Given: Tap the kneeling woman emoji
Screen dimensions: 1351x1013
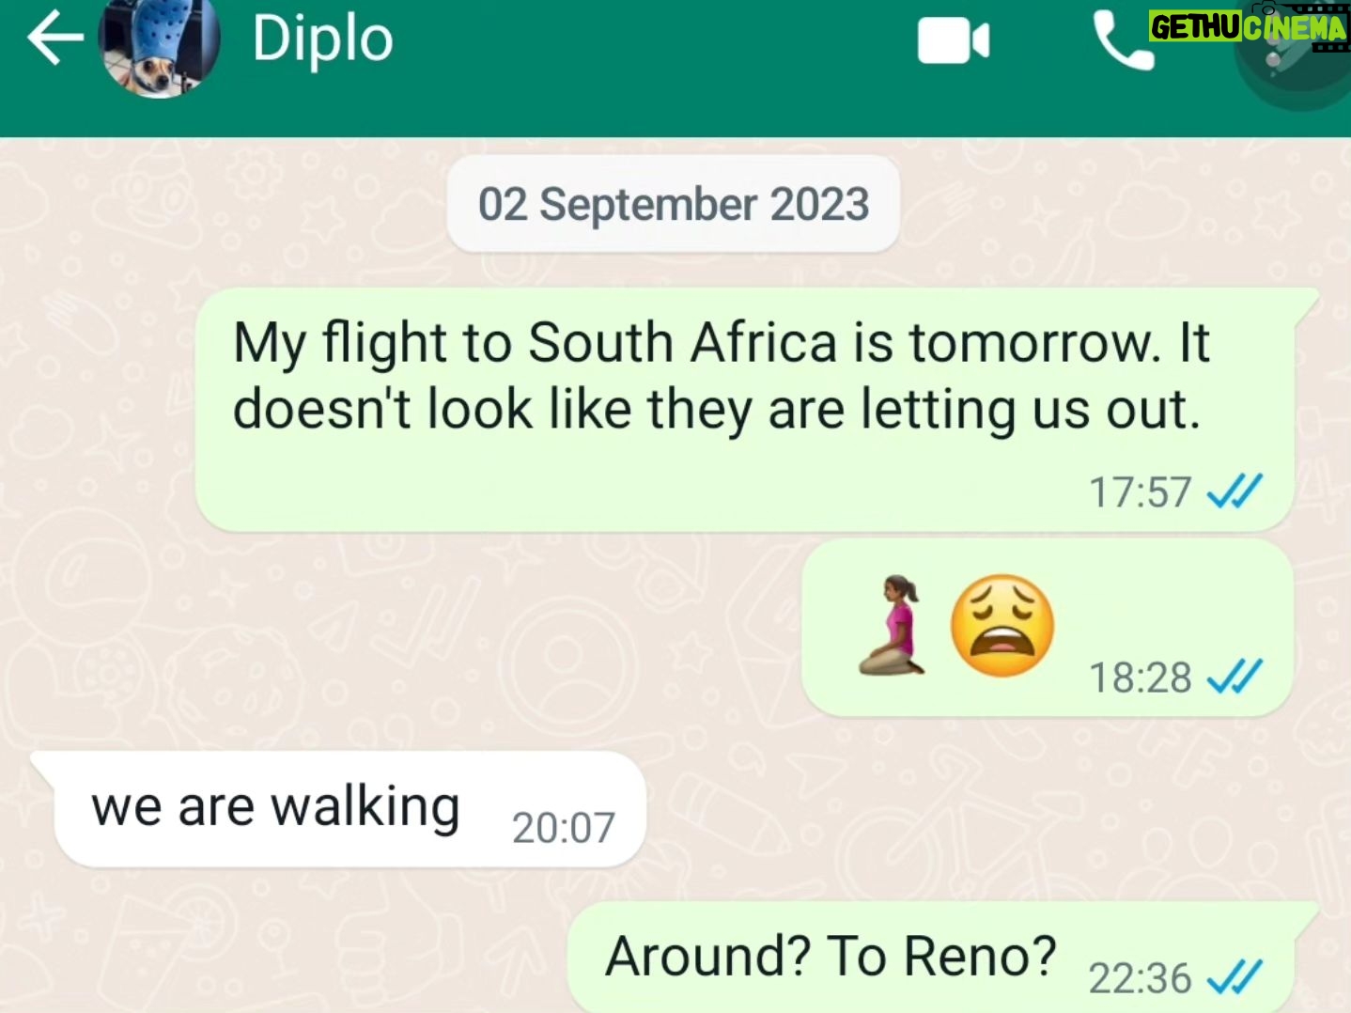Looking at the screenshot, I should [x=892, y=626].
